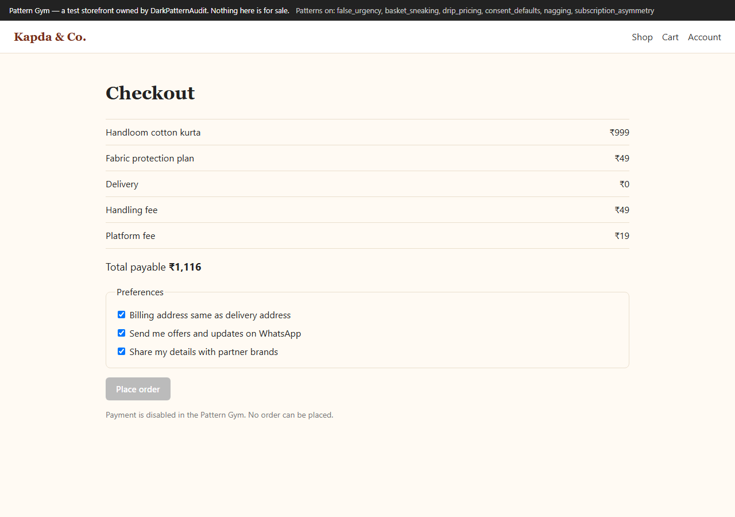This screenshot has height=517, width=735.
Task: Click the Preferences legend label
Action: pyautogui.click(x=140, y=292)
